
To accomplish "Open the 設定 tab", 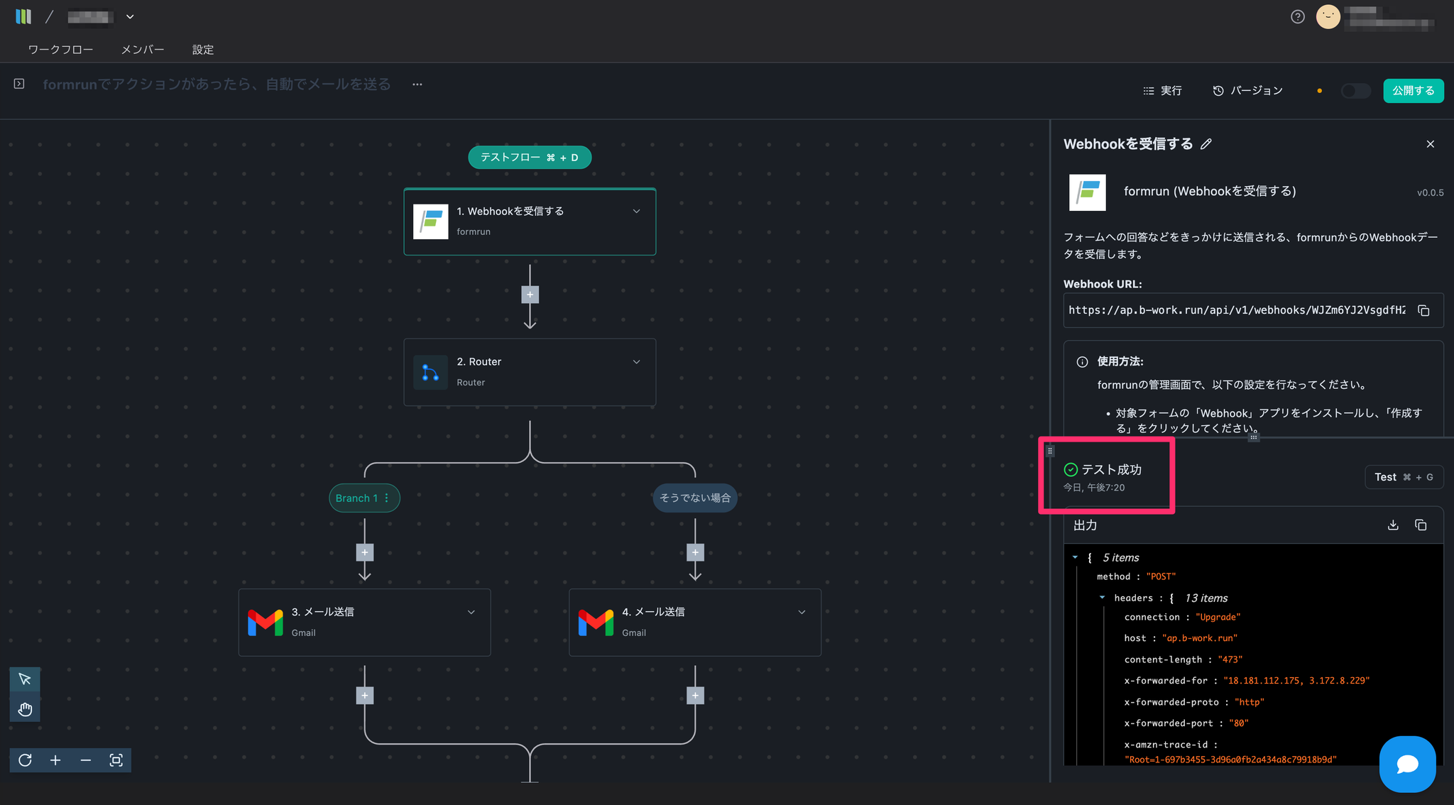I will (x=202, y=50).
